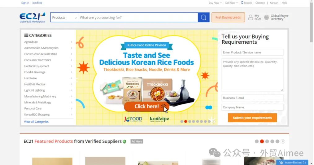This screenshot has height=165, width=314.
Task: Click the Global Buyer Directory globe icon
Action: pos(266,18)
